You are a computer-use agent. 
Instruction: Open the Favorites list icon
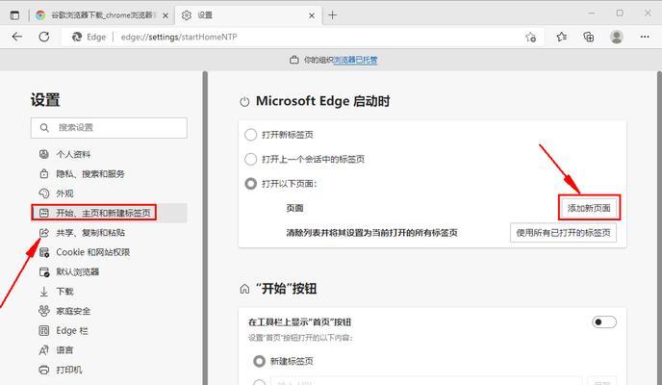(562, 38)
